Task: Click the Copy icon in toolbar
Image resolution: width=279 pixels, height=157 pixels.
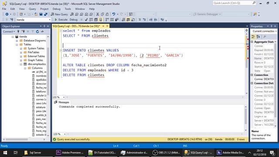Action: click(x=102, y=14)
